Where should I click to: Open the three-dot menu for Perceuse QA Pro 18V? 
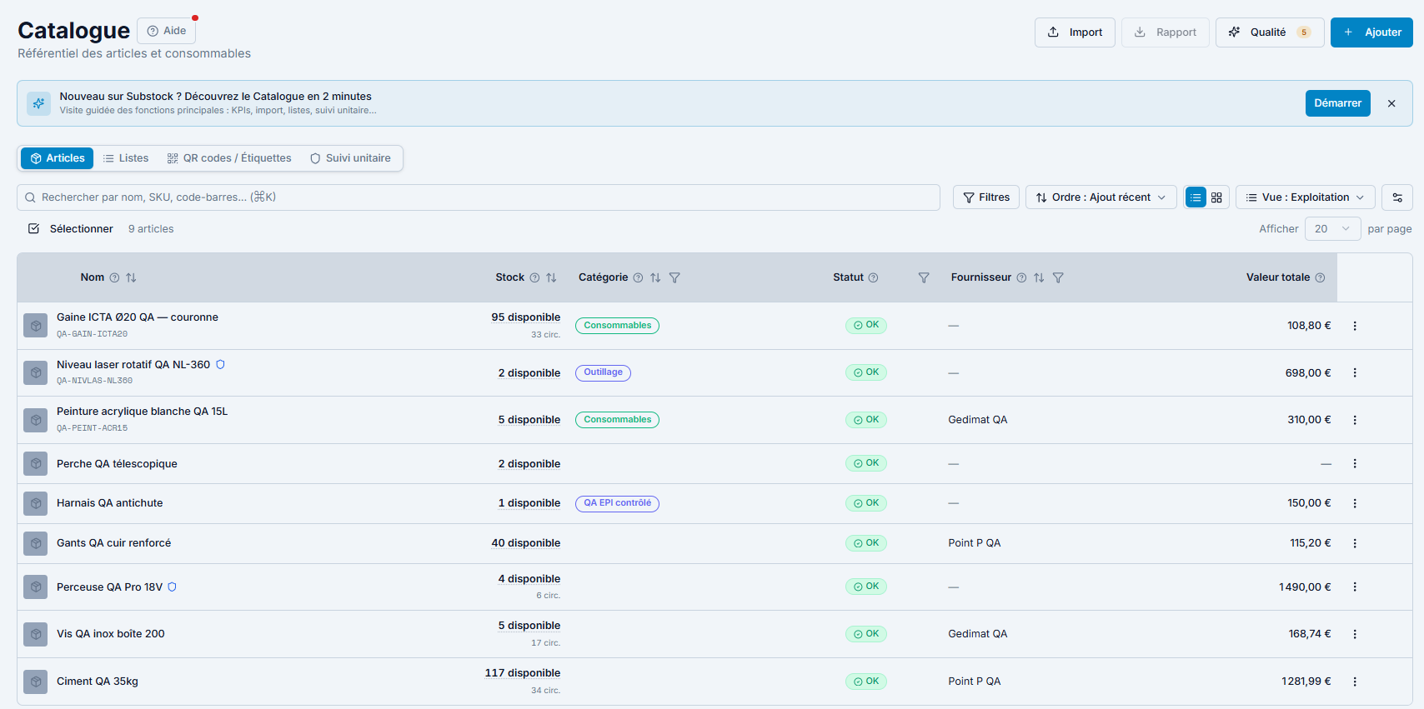click(x=1355, y=587)
